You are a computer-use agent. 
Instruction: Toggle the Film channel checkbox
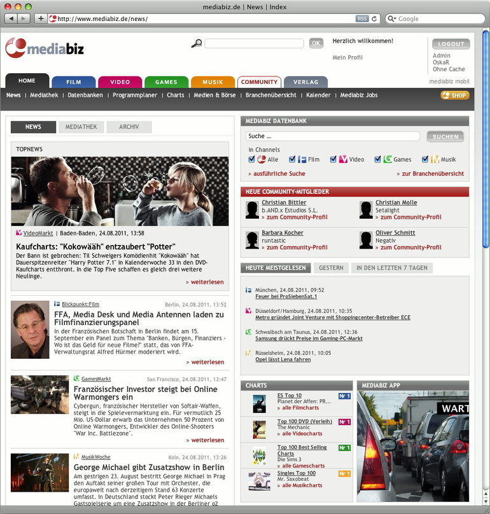coord(292,159)
